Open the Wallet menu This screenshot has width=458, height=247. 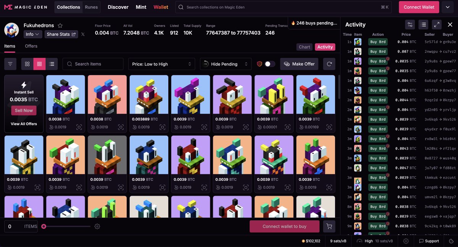click(x=161, y=7)
